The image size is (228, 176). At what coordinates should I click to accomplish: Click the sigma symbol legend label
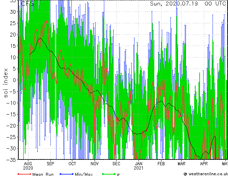point(119,175)
